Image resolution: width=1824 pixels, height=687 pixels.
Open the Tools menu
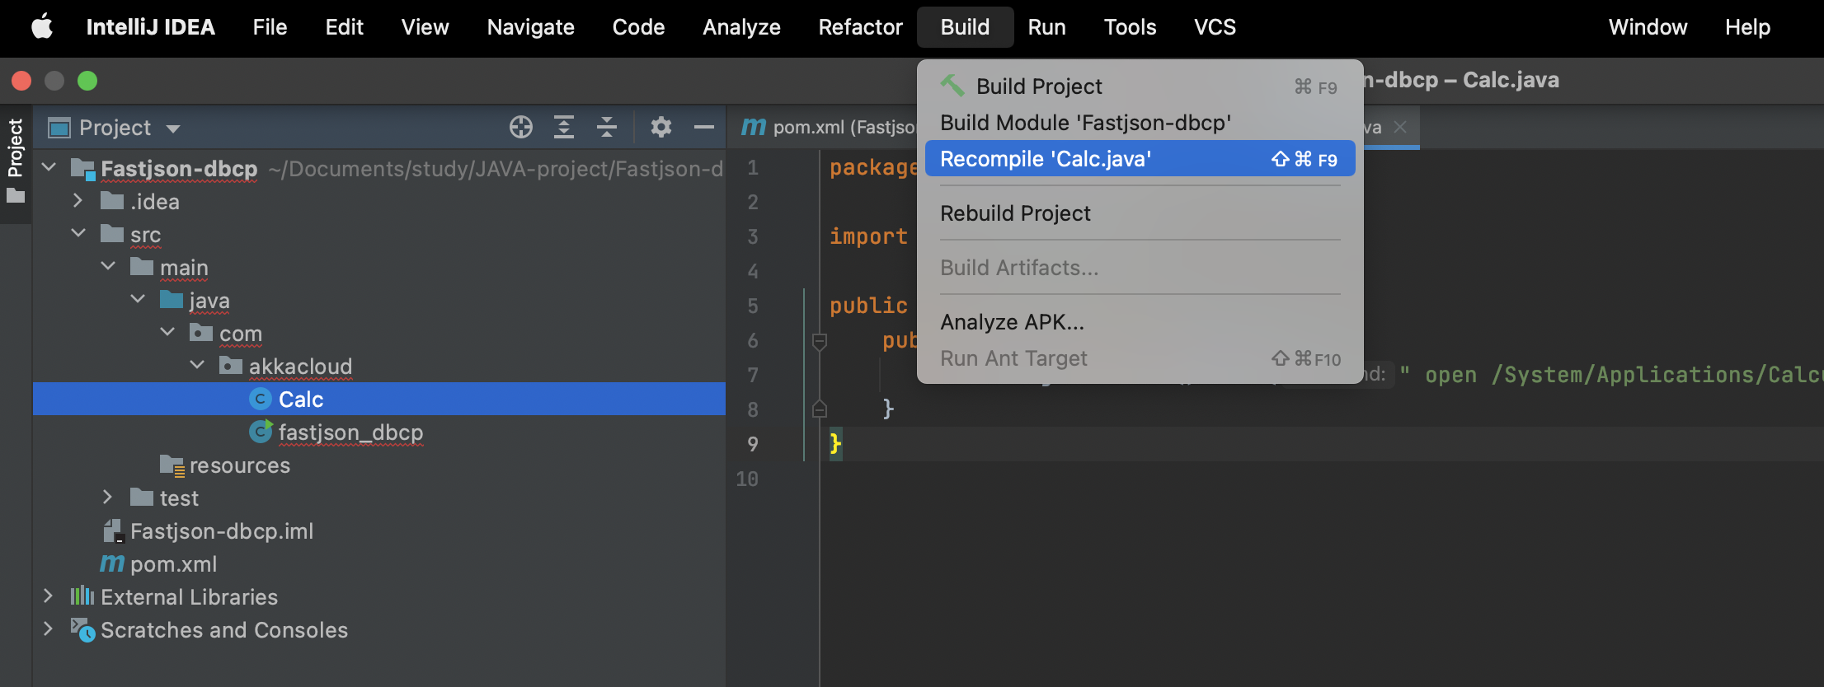pyautogui.click(x=1130, y=27)
